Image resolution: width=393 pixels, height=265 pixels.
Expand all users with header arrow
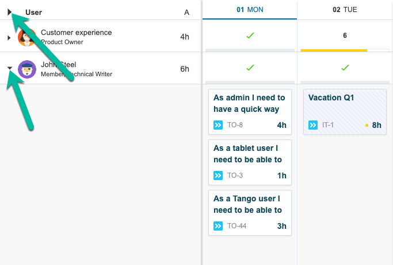tap(10, 11)
